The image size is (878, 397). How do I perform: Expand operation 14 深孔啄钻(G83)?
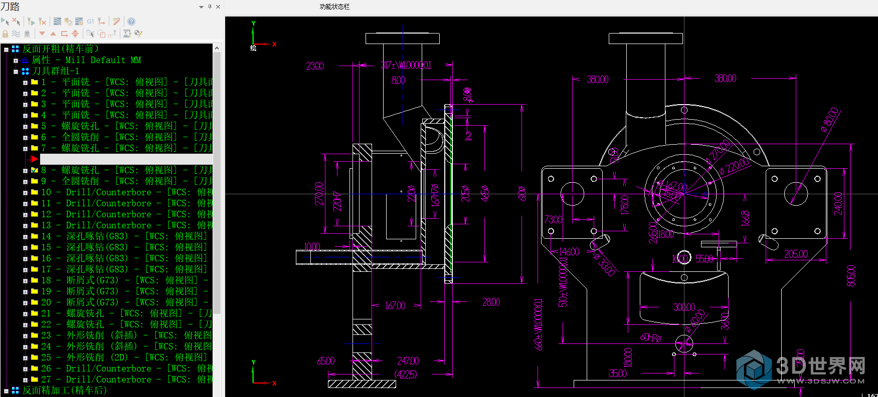[x=25, y=237]
